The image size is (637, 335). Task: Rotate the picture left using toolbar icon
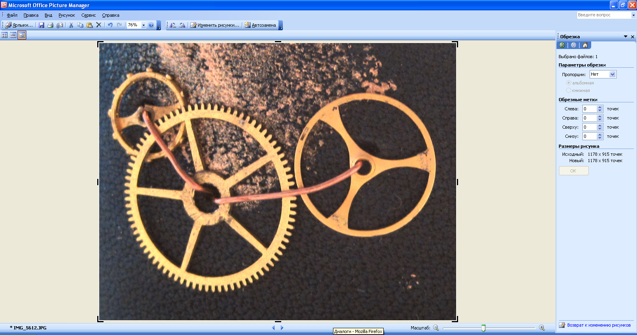pyautogui.click(x=173, y=25)
